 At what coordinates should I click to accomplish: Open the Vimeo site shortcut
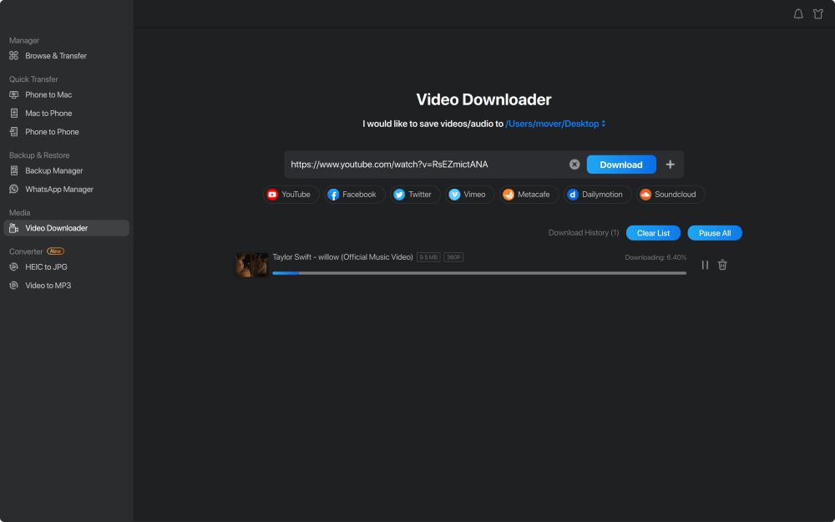tap(469, 195)
